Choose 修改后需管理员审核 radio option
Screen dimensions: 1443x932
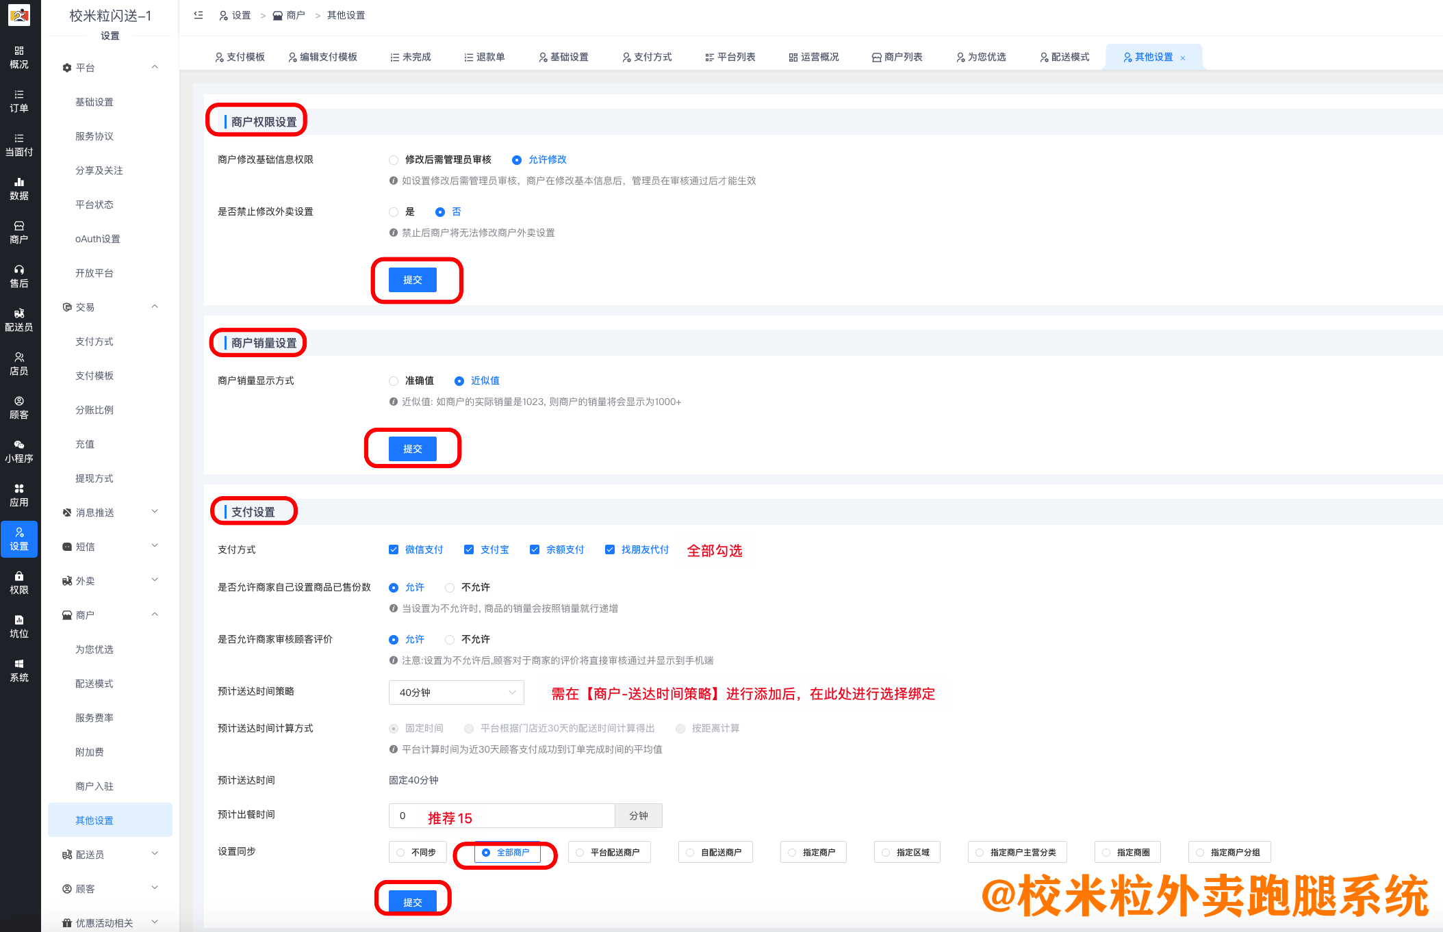[394, 160]
